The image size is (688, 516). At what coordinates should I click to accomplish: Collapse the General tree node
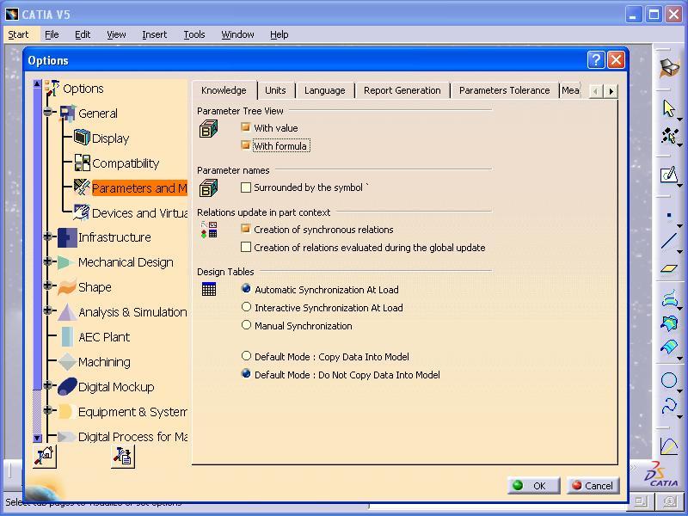48,113
